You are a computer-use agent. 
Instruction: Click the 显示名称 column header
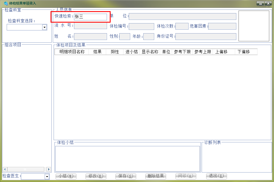(150, 52)
